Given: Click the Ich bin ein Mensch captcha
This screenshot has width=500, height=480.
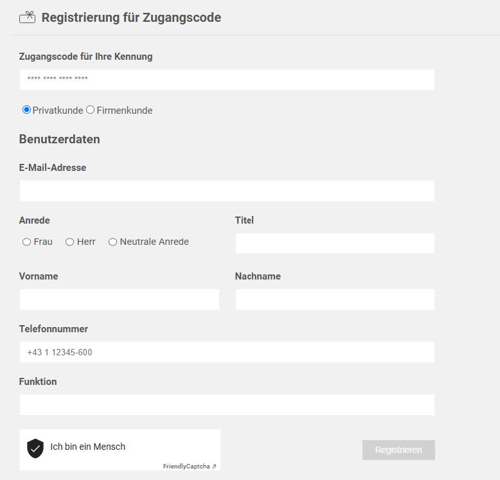Looking at the screenshot, I should pos(88,447).
